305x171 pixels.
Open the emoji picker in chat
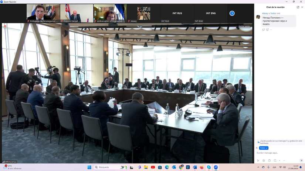[264, 161]
